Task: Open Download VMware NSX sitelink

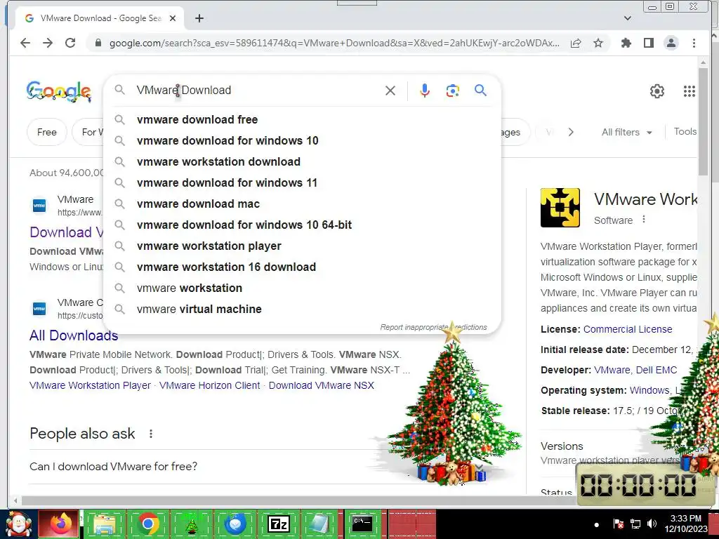Action: (322, 385)
